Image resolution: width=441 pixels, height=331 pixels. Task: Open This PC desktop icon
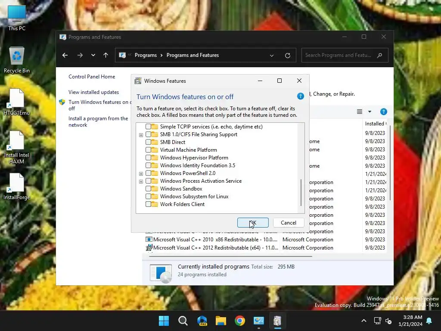(x=17, y=17)
